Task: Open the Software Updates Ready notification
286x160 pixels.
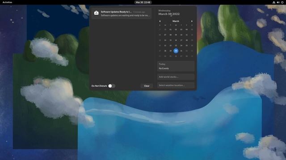Action: (122, 13)
